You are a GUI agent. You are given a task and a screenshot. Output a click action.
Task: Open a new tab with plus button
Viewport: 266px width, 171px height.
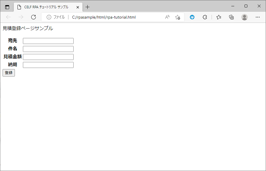tap(88, 7)
